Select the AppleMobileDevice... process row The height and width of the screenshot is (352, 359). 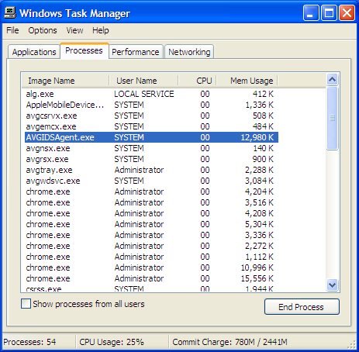(x=151, y=105)
